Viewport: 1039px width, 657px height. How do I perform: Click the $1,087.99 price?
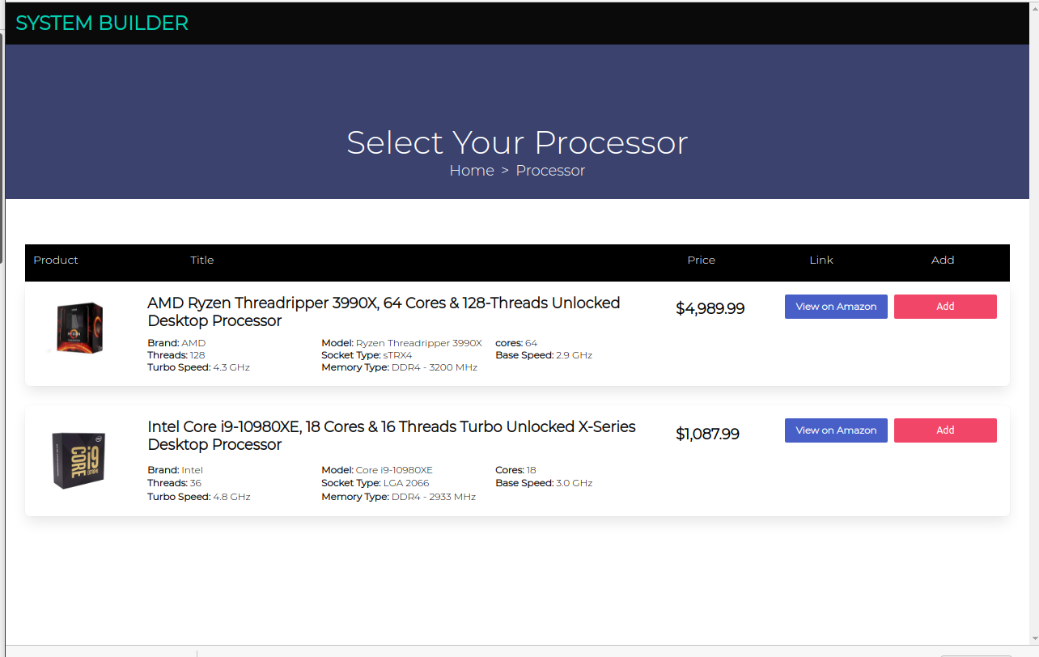tap(707, 434)
